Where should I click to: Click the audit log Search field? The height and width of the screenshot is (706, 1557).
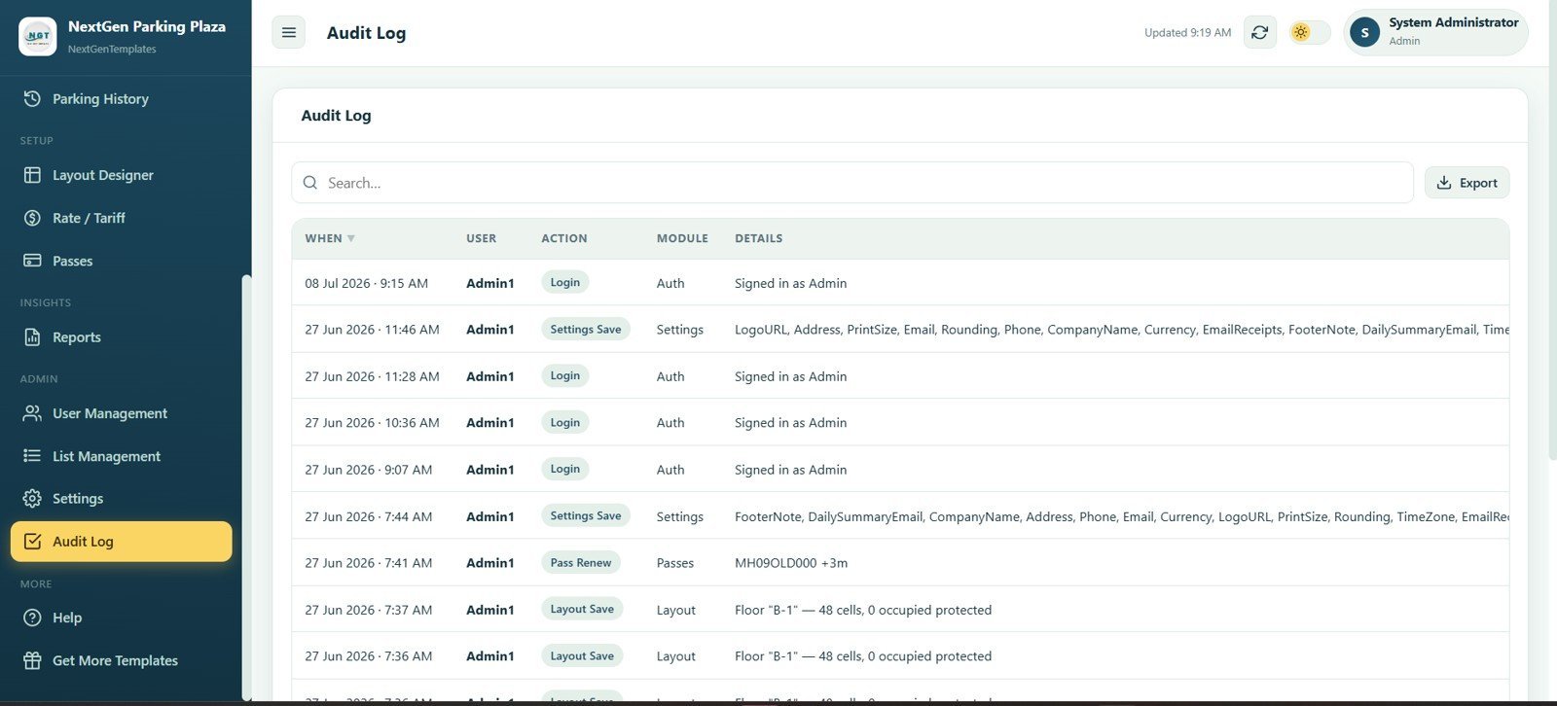(x=852, y=183)
